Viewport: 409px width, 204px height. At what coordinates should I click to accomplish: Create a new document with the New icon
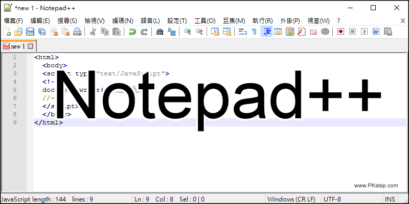(7, 32)
